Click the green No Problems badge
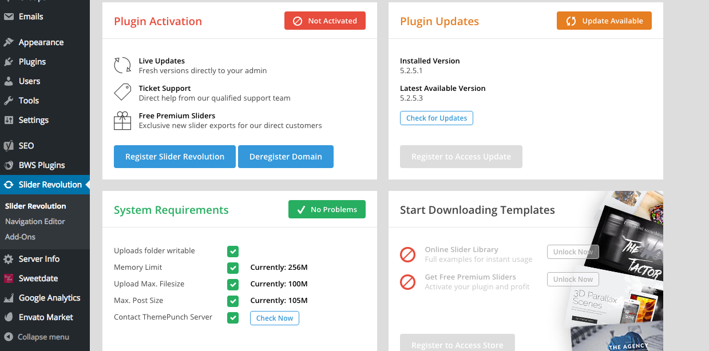The width and height of the screenshot is (709, 351). pos(327,210)
